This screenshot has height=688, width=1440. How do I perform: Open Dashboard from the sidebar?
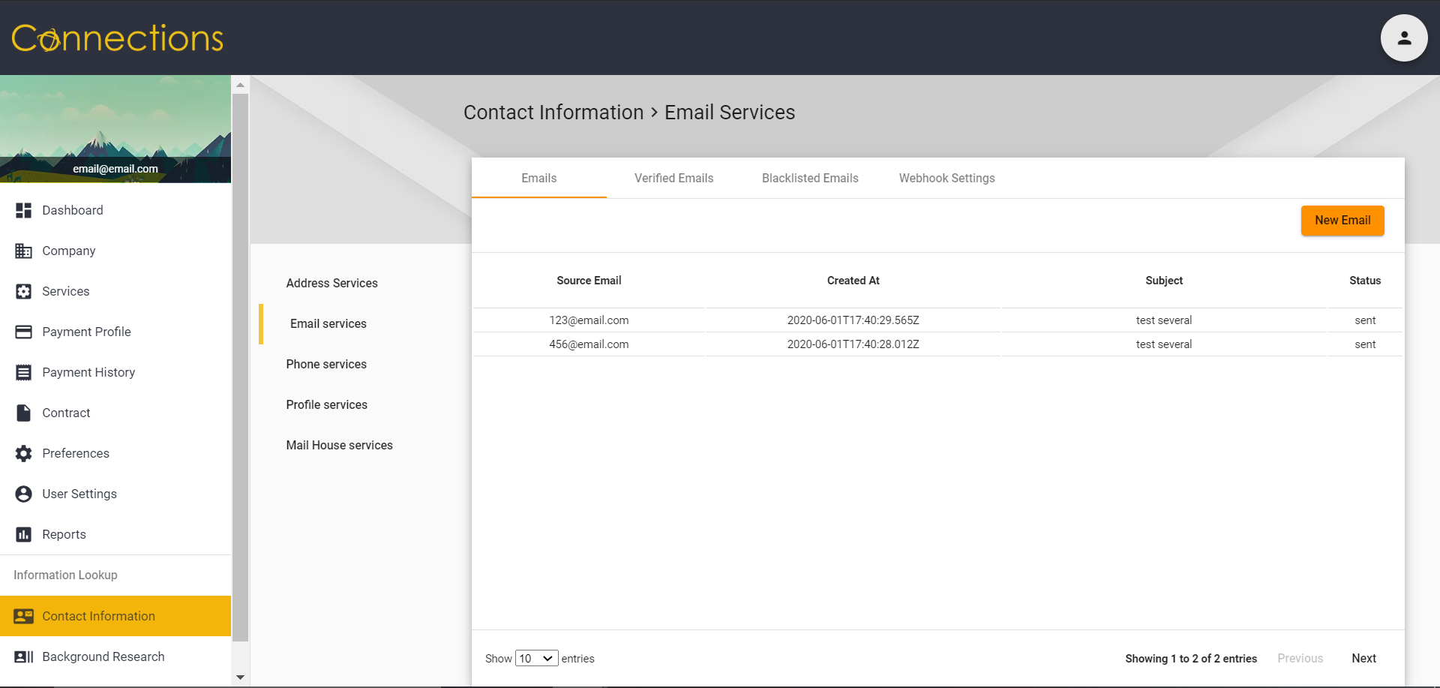[115, 210]
